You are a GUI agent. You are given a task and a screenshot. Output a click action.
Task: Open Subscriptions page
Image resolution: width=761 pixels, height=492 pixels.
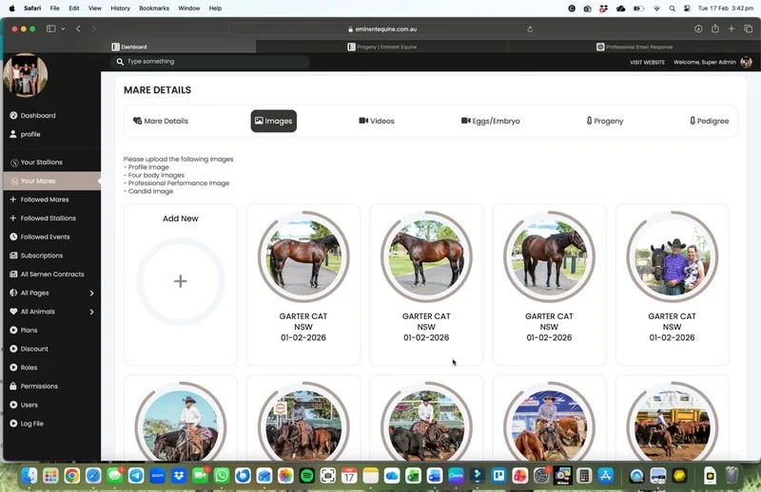tap(42, 255)
